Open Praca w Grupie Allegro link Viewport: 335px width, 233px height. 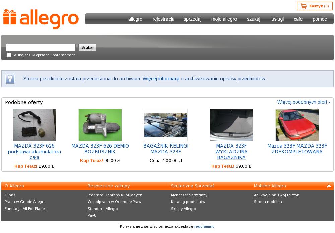click(x=25, y=202)
